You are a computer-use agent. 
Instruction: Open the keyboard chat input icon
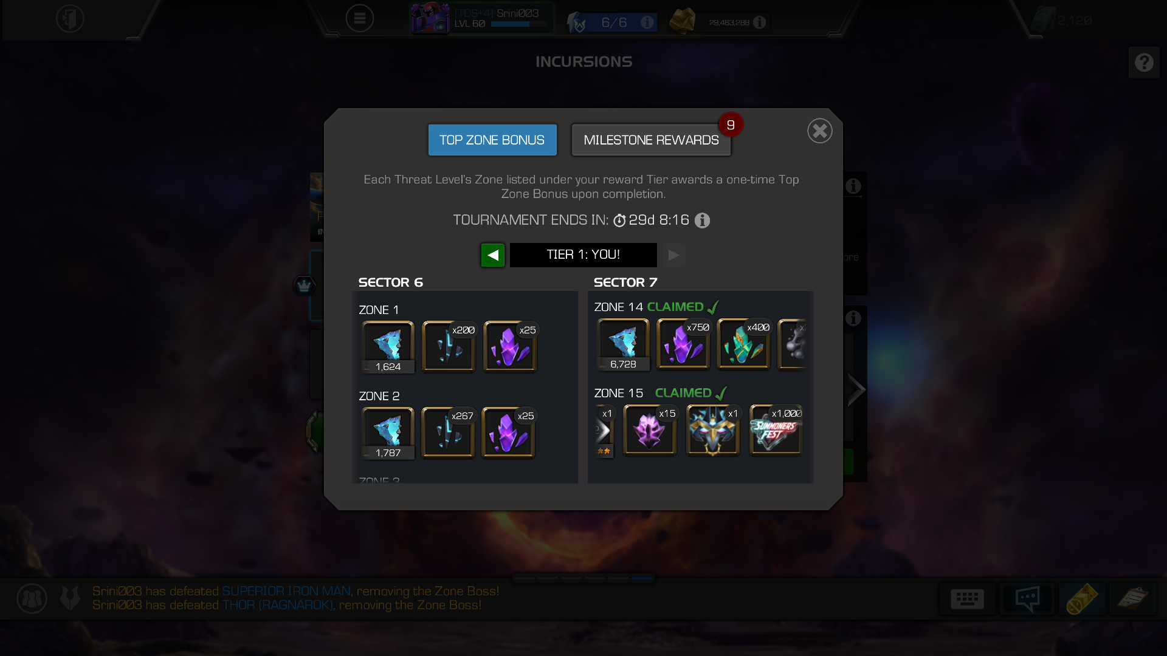coord(967,599)
